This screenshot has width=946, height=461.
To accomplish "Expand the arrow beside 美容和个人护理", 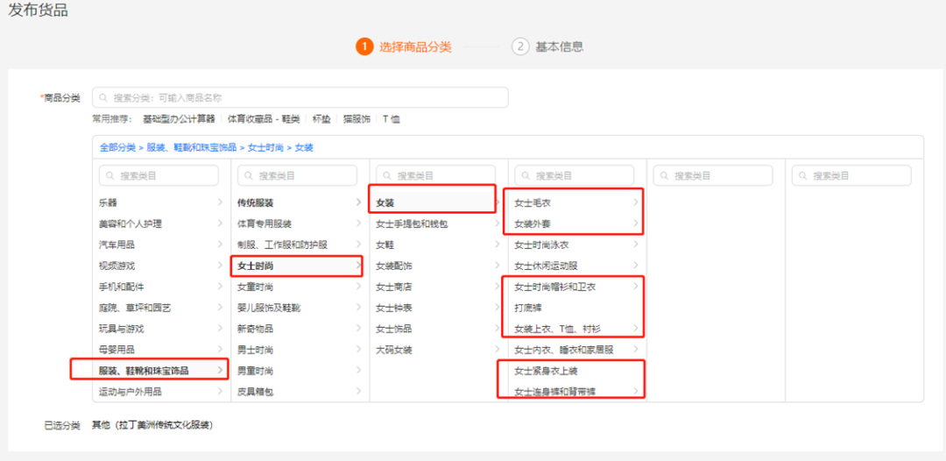I will pyautogui.click(x=220, y=224).
